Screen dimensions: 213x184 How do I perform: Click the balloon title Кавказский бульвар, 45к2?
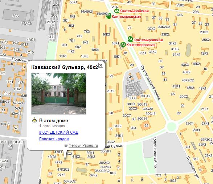click(x=65, y=67)
